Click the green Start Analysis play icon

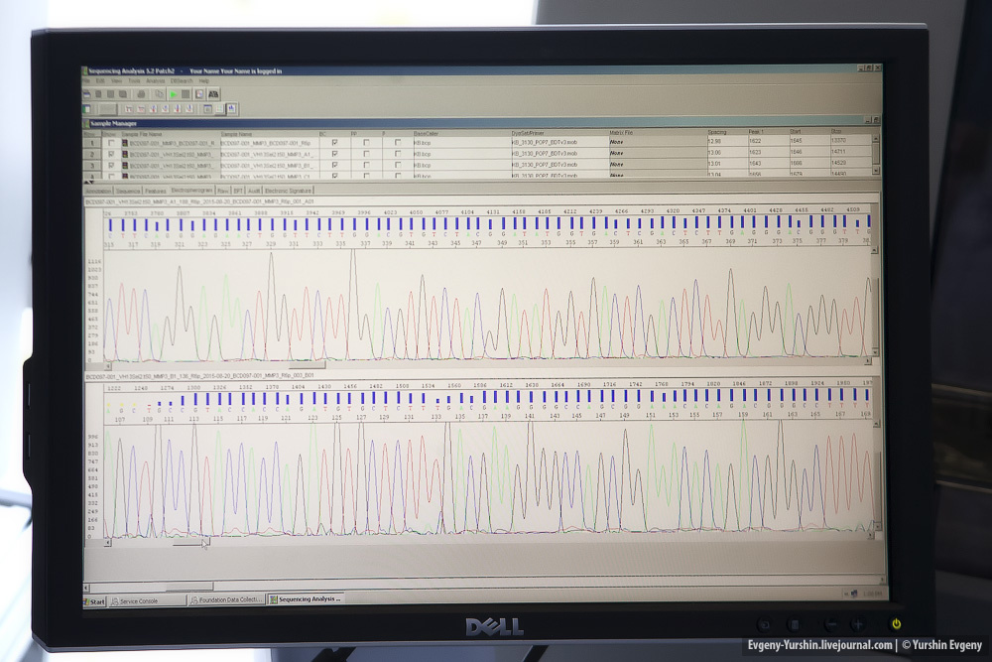point(173,94)
